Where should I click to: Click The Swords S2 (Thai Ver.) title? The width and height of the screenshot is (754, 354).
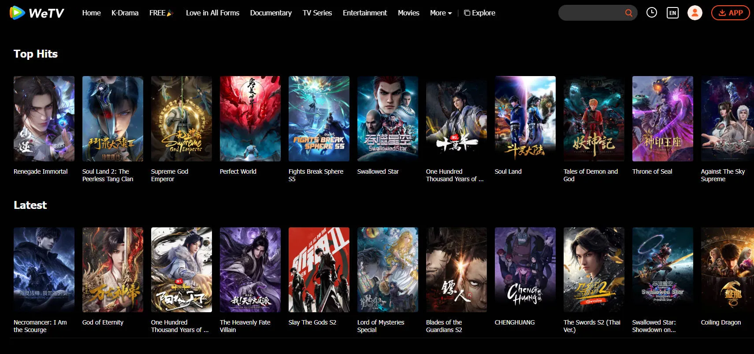click(x=592, y=326)
